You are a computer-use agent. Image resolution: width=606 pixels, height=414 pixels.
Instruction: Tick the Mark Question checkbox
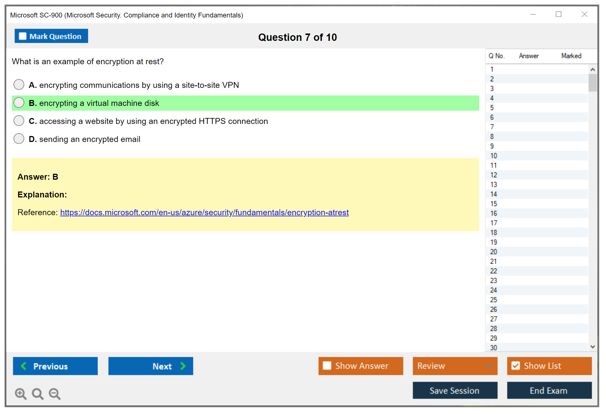(x=23, y=36)
